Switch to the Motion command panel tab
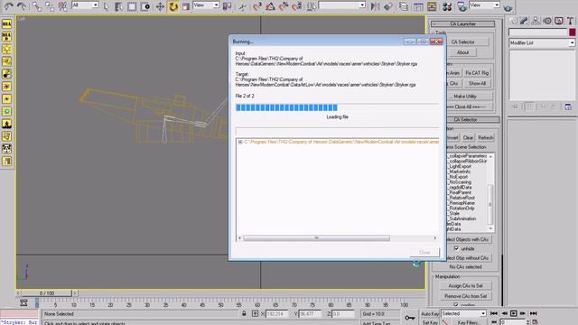The width and height of the screenshot is (578, 325). point(547,21)
